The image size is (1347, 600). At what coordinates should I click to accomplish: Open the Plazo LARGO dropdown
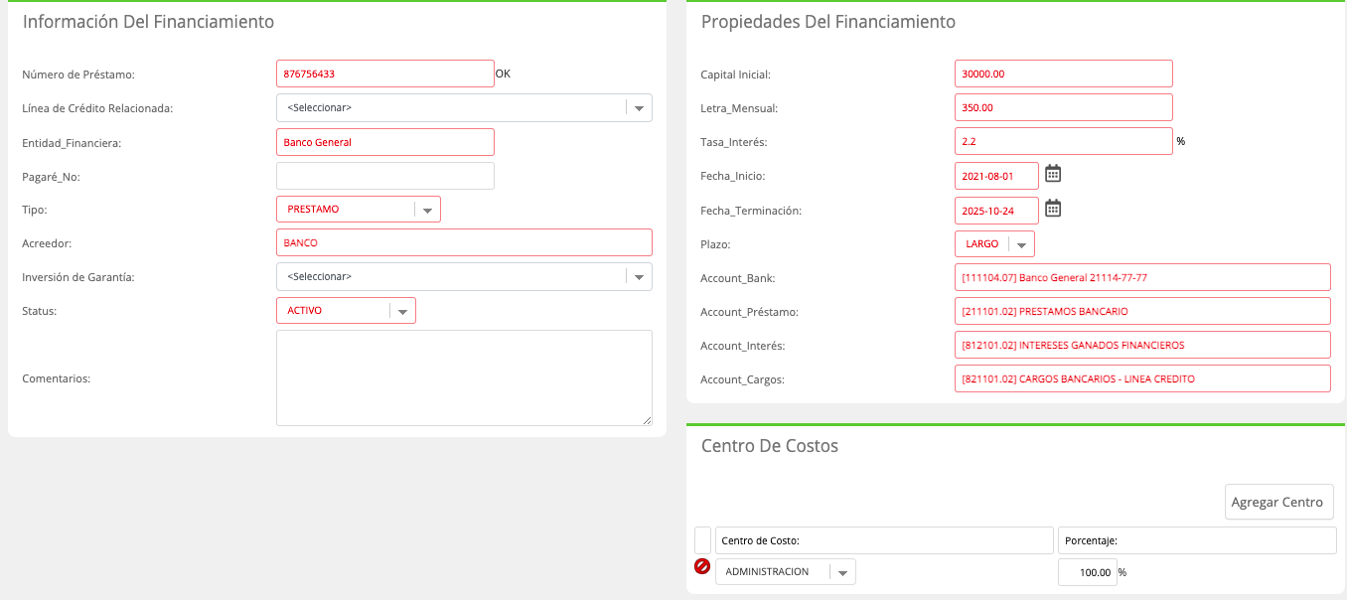tap(994, 243)
